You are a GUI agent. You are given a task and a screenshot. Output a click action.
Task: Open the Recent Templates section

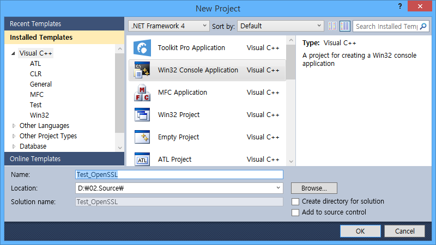click(x=64, y=23)
